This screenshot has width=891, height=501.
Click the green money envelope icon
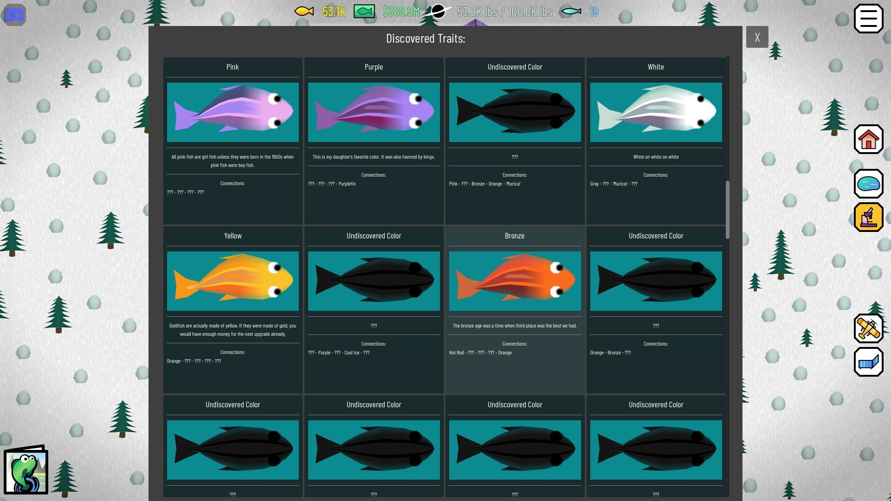coord(364,12)
